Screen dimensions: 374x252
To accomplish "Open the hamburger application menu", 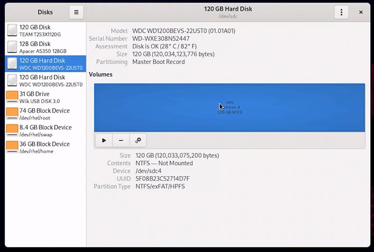I will point(76,12).
